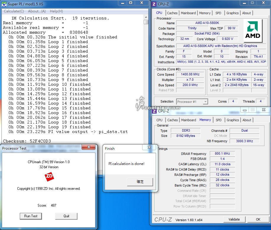Click the AMD A10-5800K name field

(x=207, y=23)
